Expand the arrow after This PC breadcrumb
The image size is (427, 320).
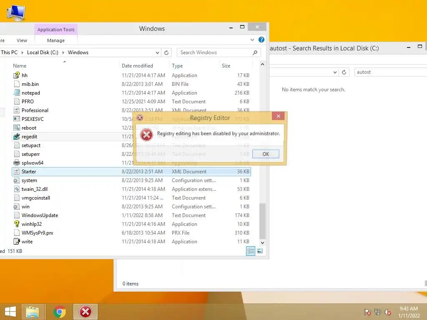tap(23, 52)
